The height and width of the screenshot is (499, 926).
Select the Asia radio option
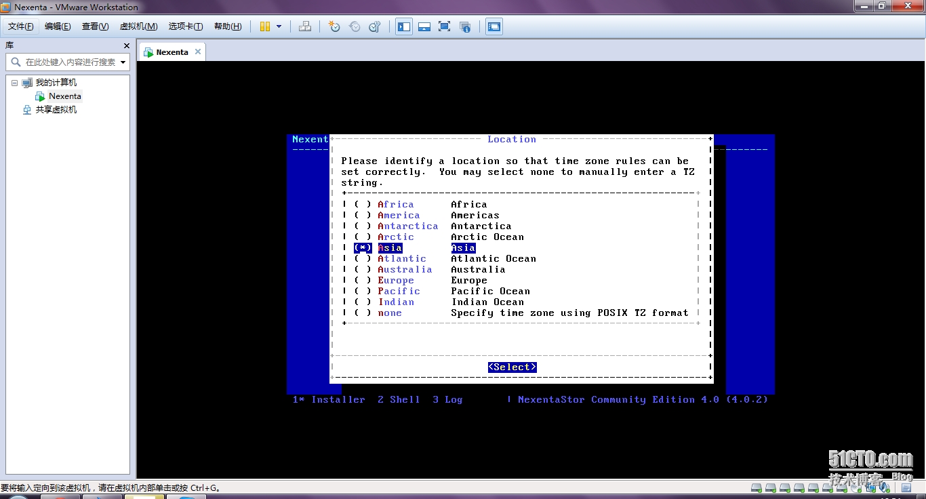point(363,248)
